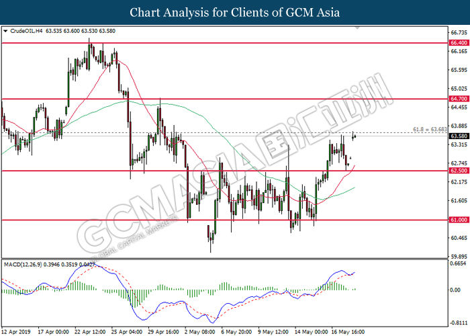Click the 16 May 16:00 time label
This screenshot has height=336, width=470.
348,332
